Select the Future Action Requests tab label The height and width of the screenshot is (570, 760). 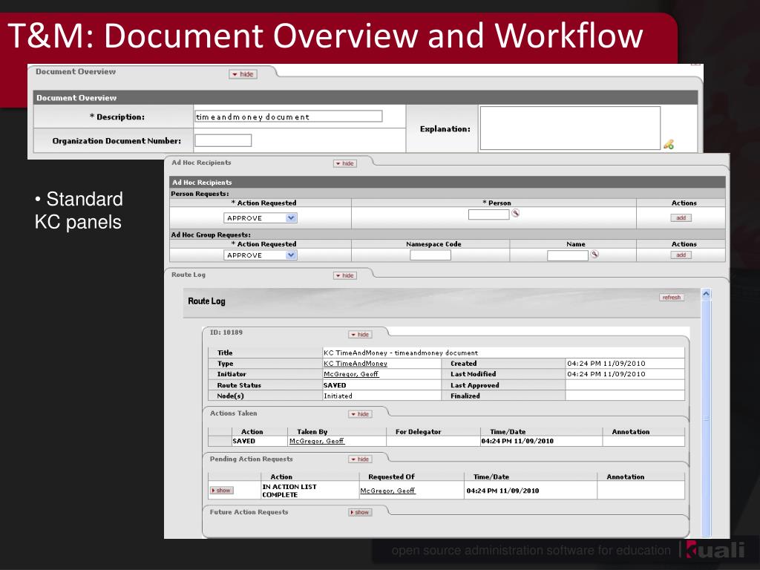tap(249, 512)
